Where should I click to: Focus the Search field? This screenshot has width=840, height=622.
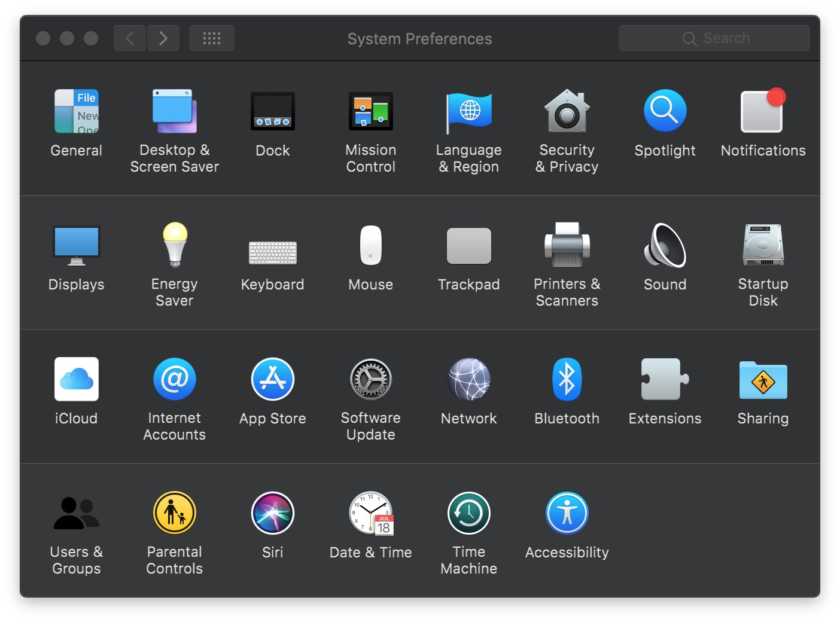click(x=714, y=38)
